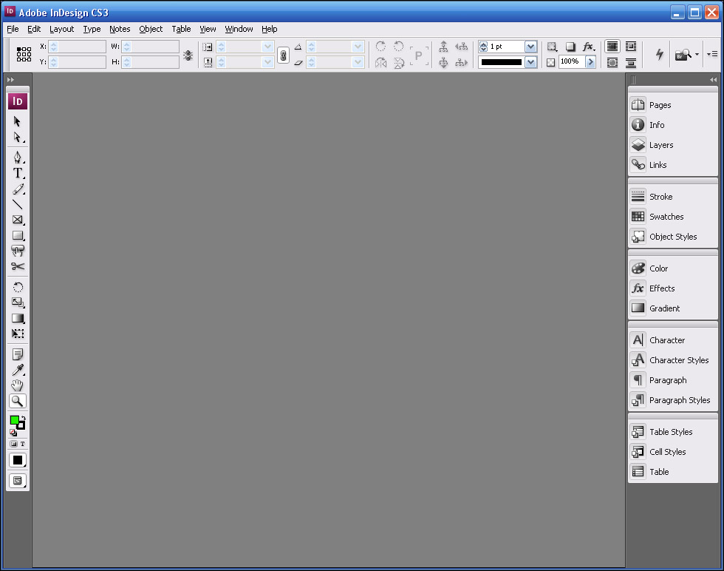Select the Scissors tool
724x571 pixels.
tap(18, 266)
